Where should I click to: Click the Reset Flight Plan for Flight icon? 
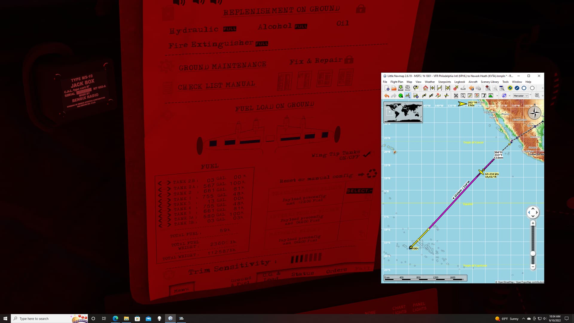pos(416,88)
